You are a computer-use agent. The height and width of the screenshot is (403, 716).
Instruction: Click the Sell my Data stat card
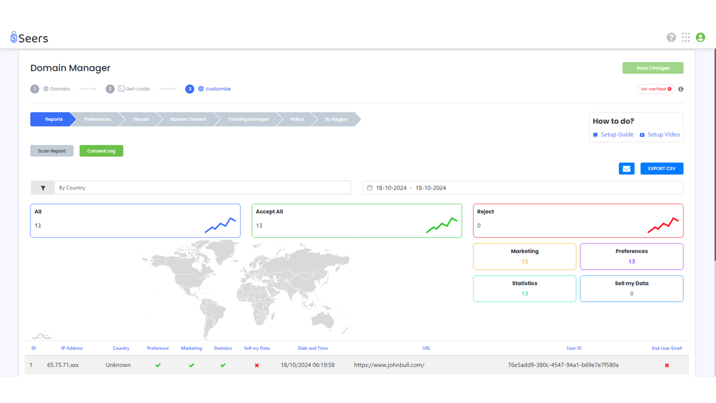coord(632,288)
